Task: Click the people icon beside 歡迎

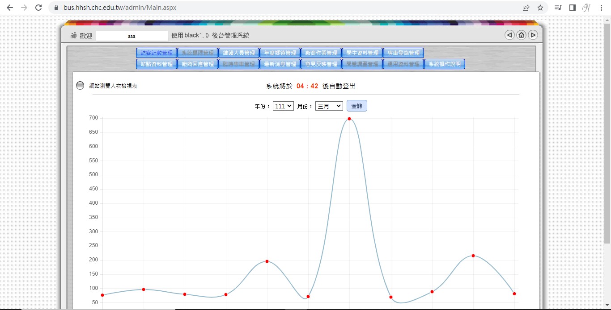Action: click(x=74, y=35)
